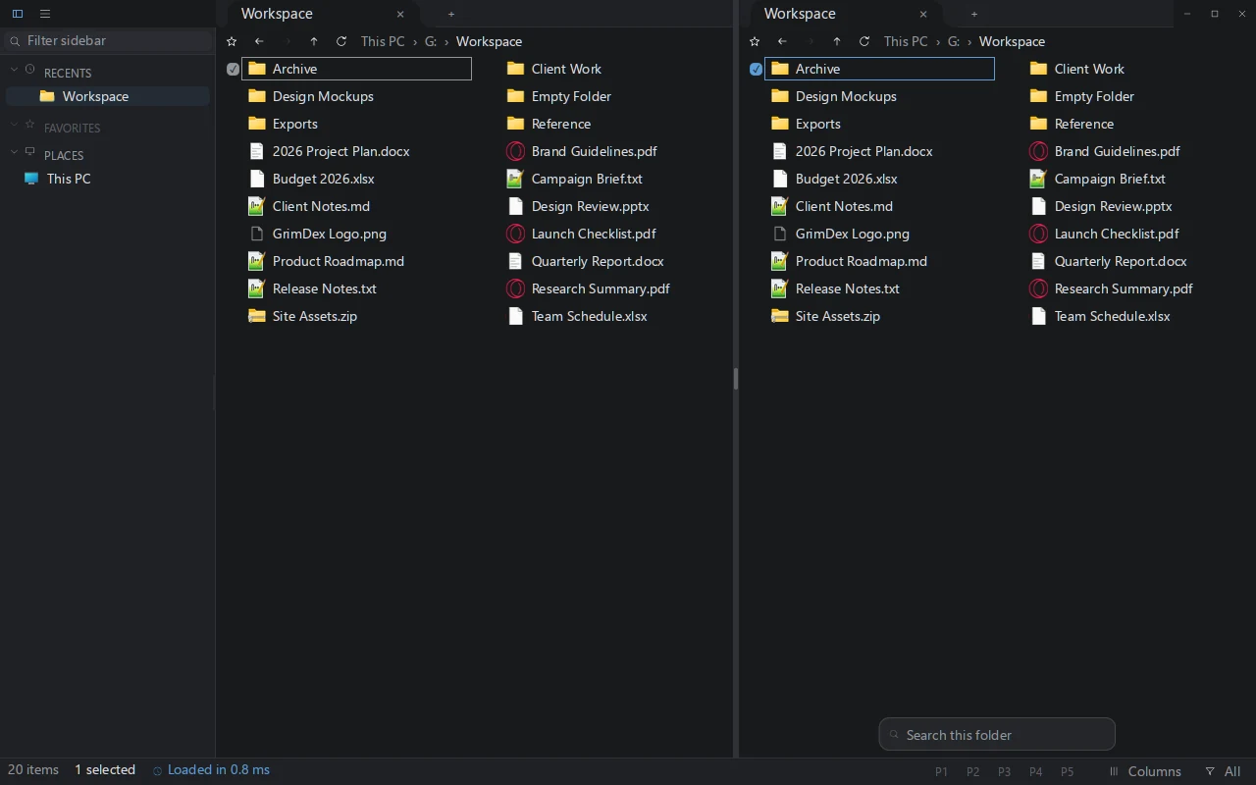Click Site Assets.zip icon in left pane
The width and height of the screenshot is (1256, 785).
[x=257, y=316]
